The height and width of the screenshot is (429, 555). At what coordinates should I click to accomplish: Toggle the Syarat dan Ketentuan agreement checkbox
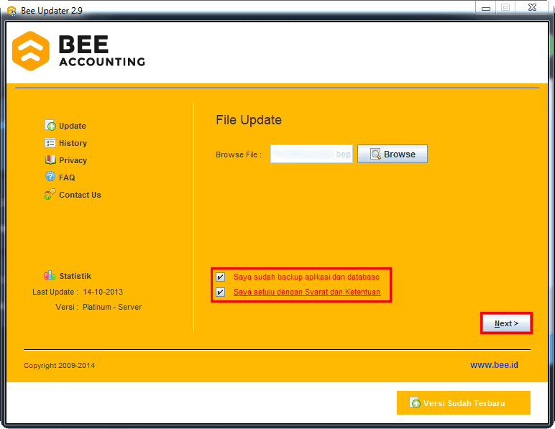coord(220,292)
